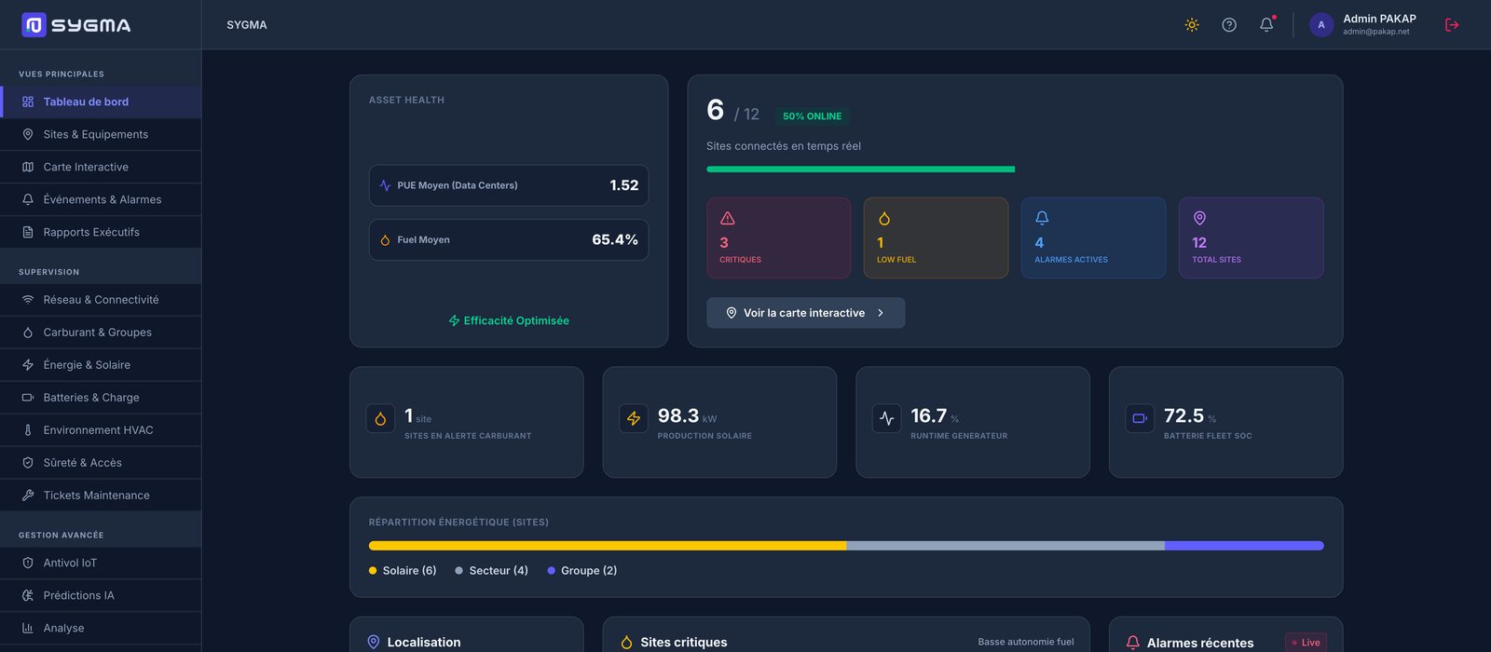Click the Runtime Générateur pulse icon

(x=886, y=419)
